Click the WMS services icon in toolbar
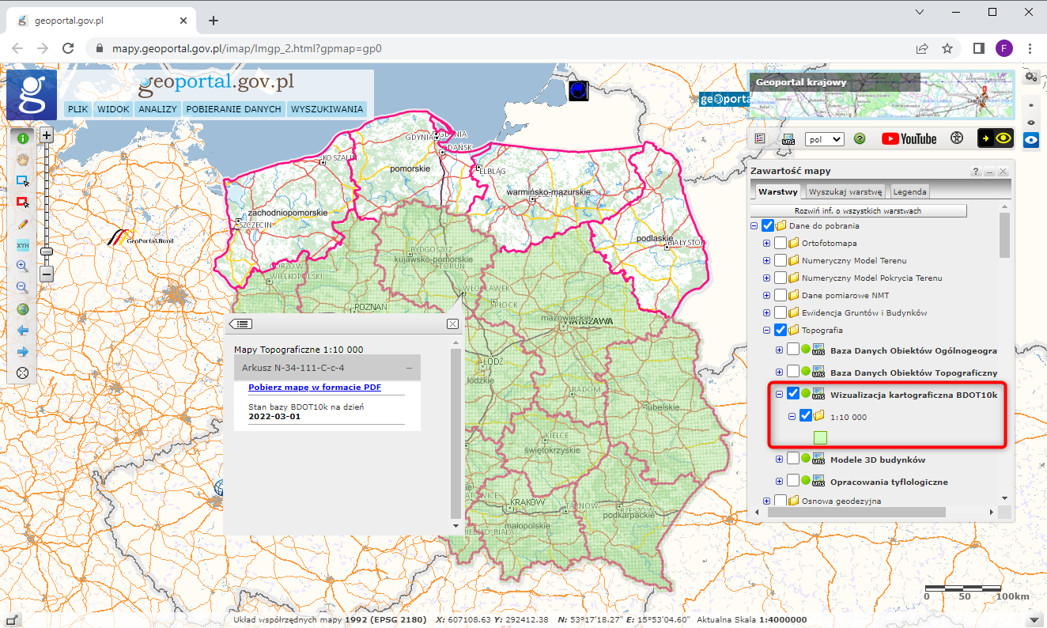Screen dimensions: 1047x628 point(788,138)
